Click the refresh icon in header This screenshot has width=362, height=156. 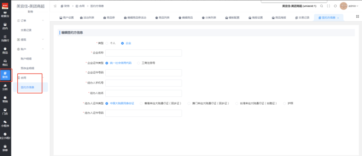coord(335,6)
